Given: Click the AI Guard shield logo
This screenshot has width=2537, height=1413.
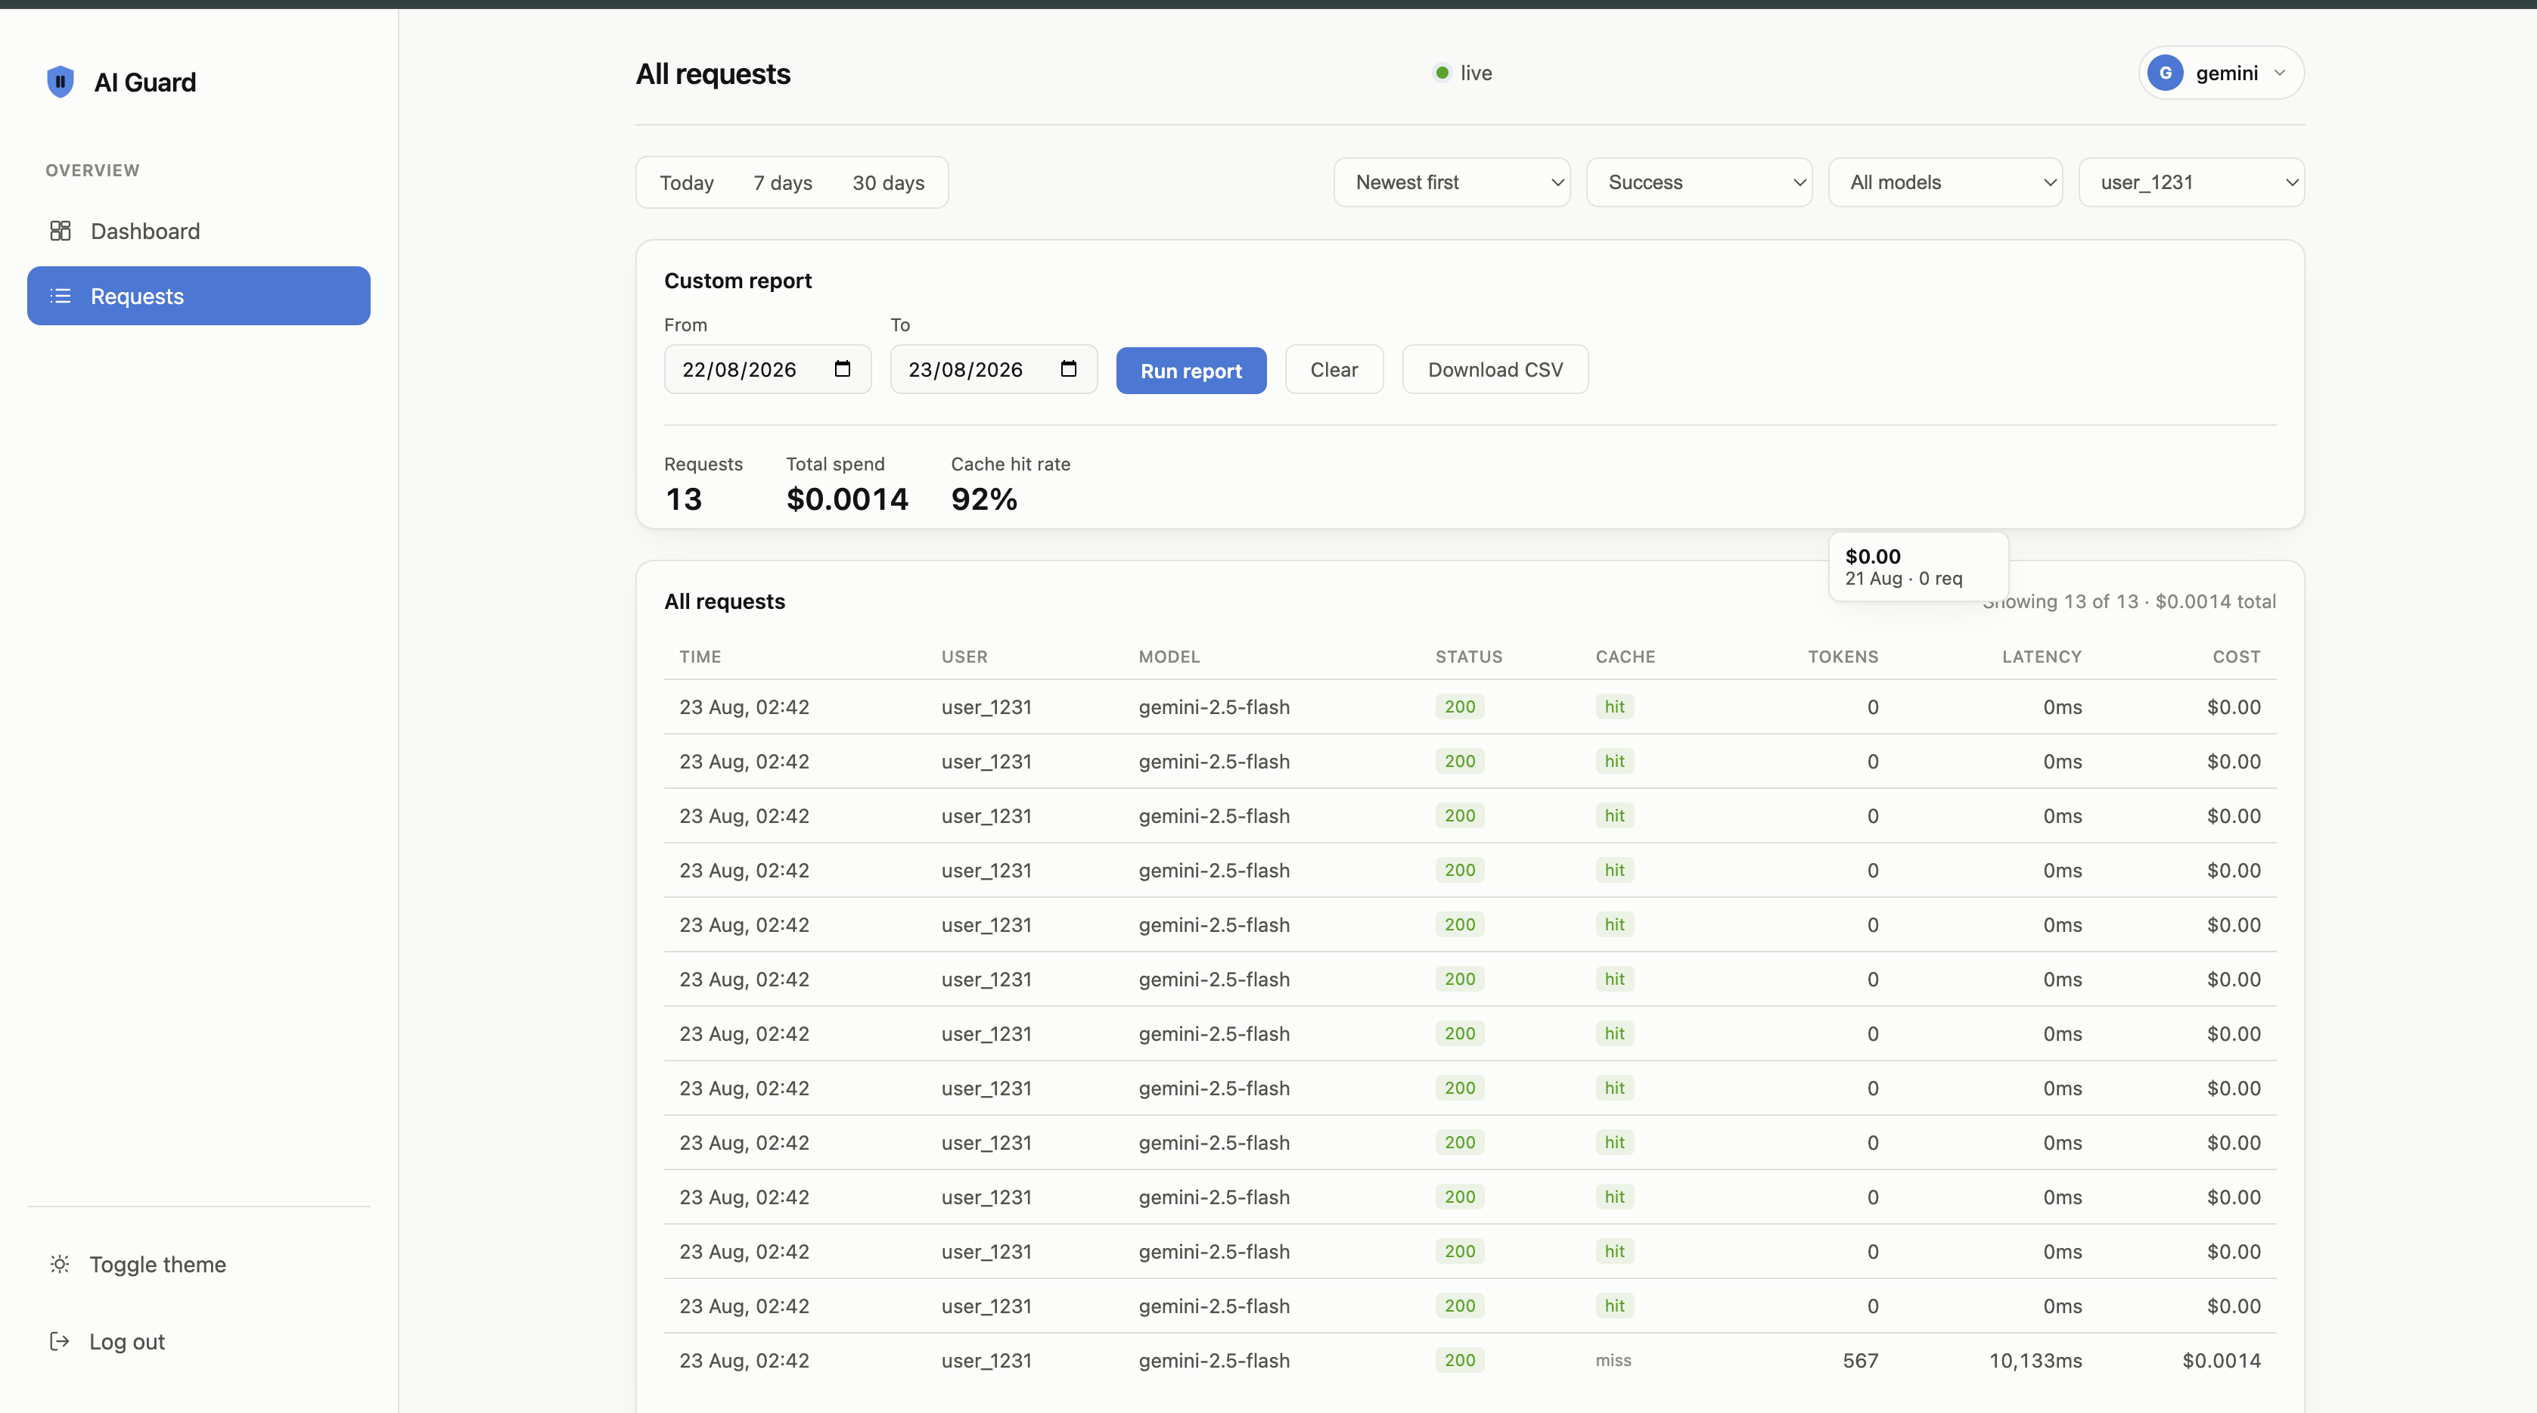Looking at the screenshot, I should (60, 82).
